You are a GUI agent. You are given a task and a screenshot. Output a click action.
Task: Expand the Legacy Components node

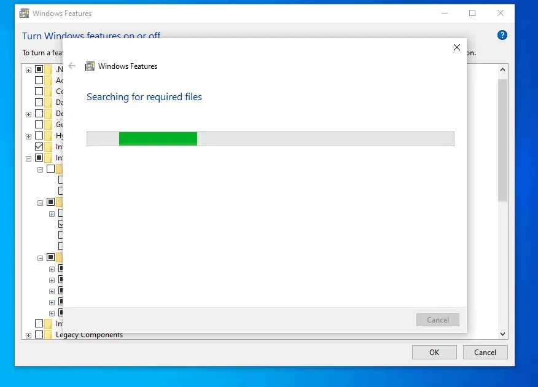(28, 335)
